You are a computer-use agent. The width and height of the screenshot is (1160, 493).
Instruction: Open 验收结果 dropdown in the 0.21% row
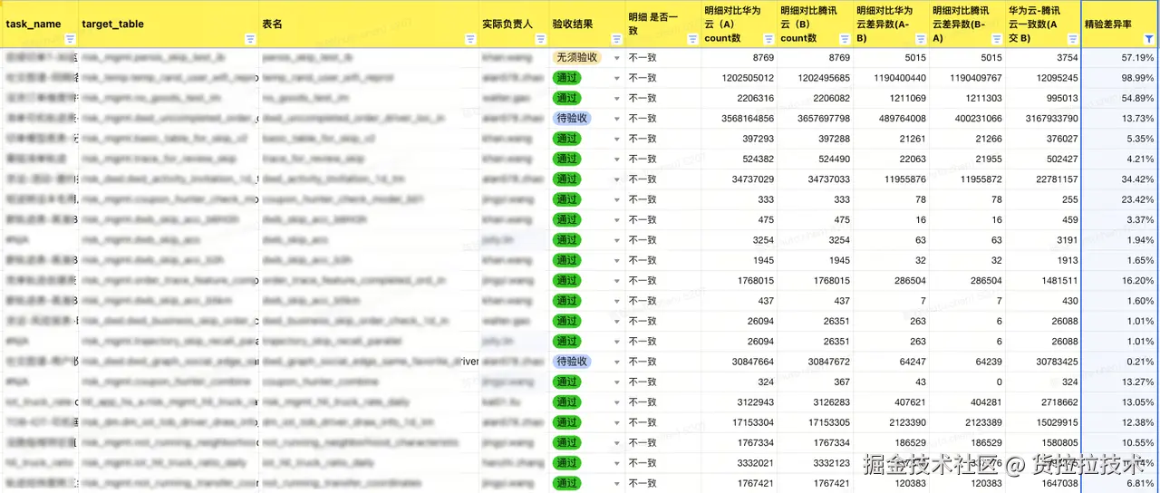[x=617, y=362]
